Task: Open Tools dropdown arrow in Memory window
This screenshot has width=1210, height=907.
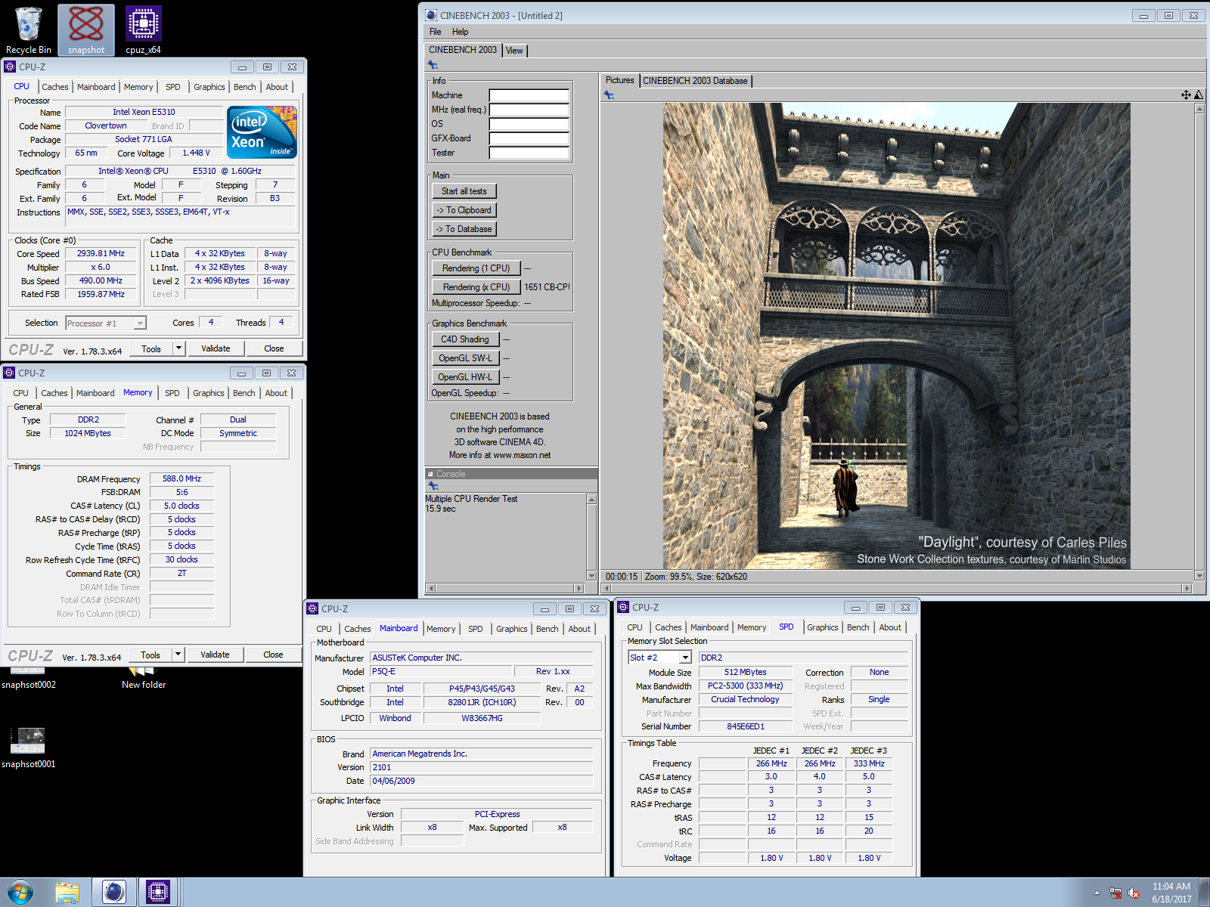Action: coord(178,655)
